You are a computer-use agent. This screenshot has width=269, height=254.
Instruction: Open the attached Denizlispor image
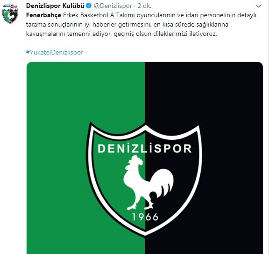tap(145, 158)
